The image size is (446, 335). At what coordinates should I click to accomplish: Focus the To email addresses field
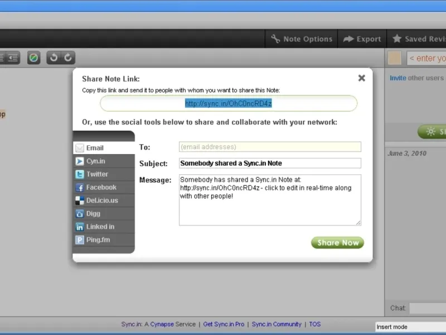tap(270, 147)
